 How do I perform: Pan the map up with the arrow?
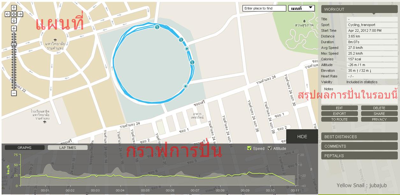[x=14, y=8]
